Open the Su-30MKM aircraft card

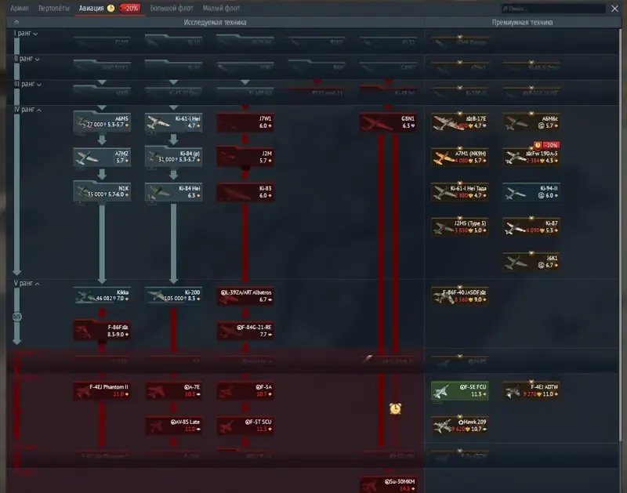tap(388, 484)
